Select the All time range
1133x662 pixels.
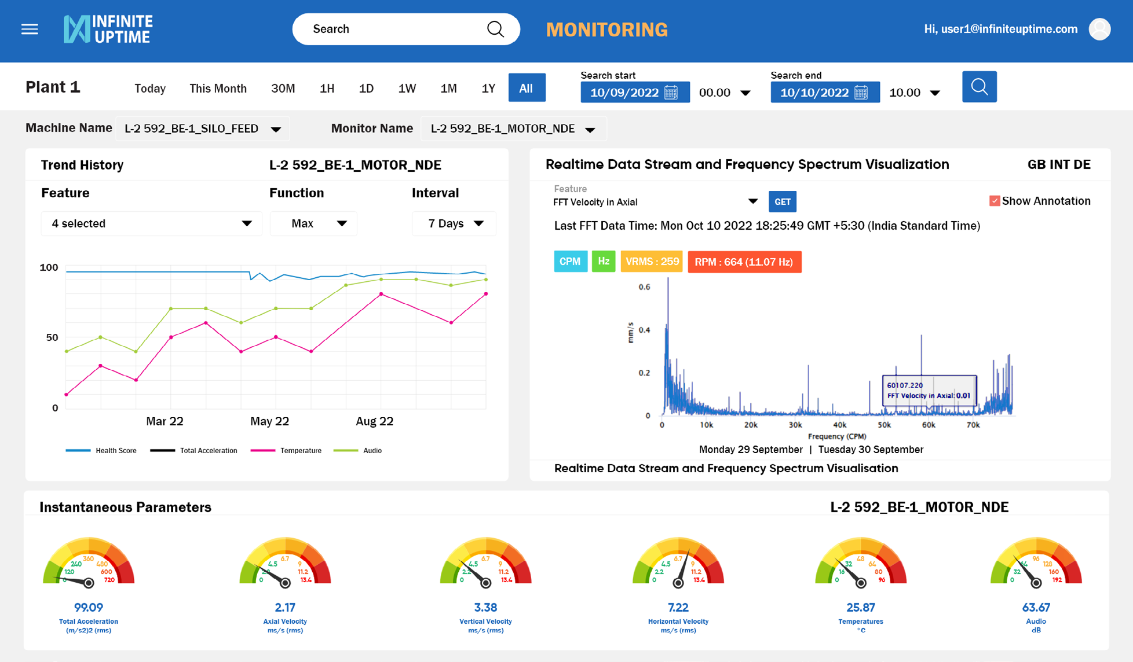[527, 88]
